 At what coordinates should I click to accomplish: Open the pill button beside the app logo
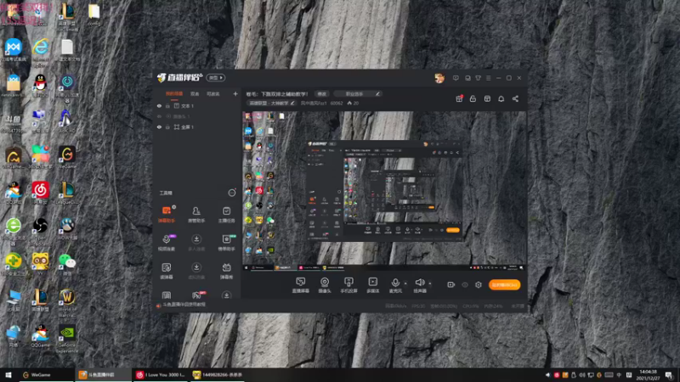coord(216,78)
